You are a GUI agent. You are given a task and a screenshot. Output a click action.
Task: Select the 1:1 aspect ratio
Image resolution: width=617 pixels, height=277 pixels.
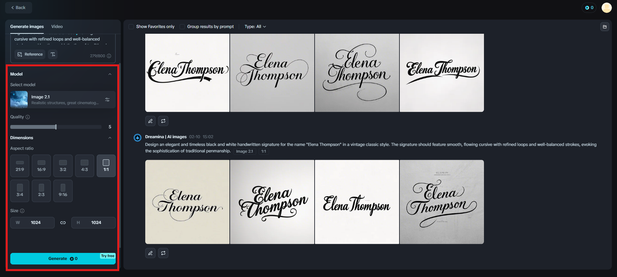[106, 166]
